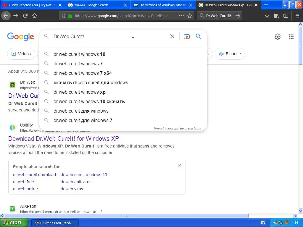Open related search 'dr web cureit download'
Screen dimensions: 303x227
click(34, 175)
